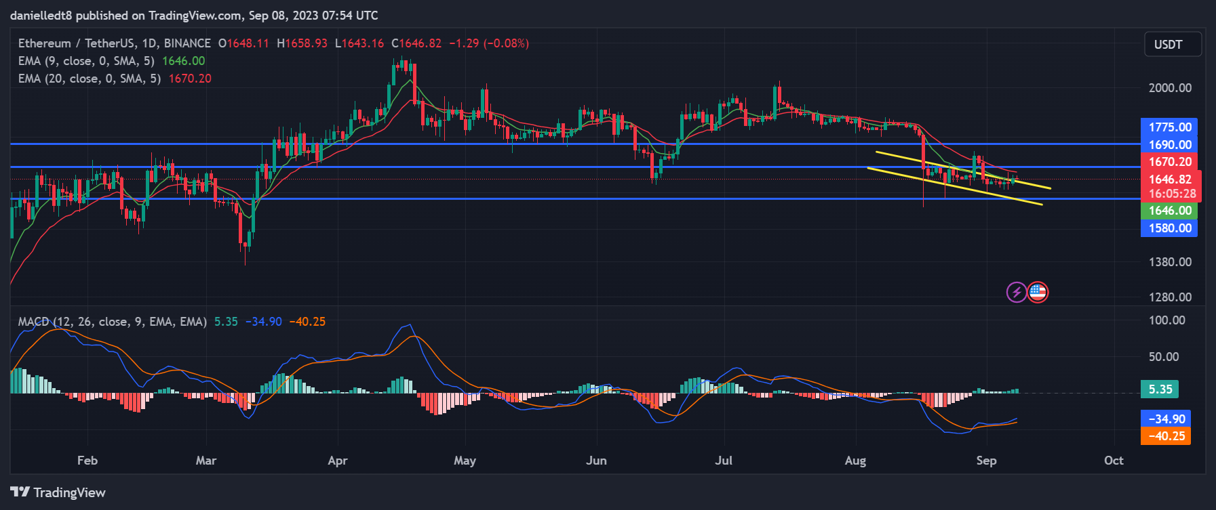Click the Jun label on time axis
Viewport: 1216px width, 510px height.
pos(596,461)
